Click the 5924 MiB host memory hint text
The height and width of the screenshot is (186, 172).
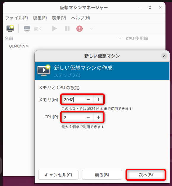tap(97, 109)
